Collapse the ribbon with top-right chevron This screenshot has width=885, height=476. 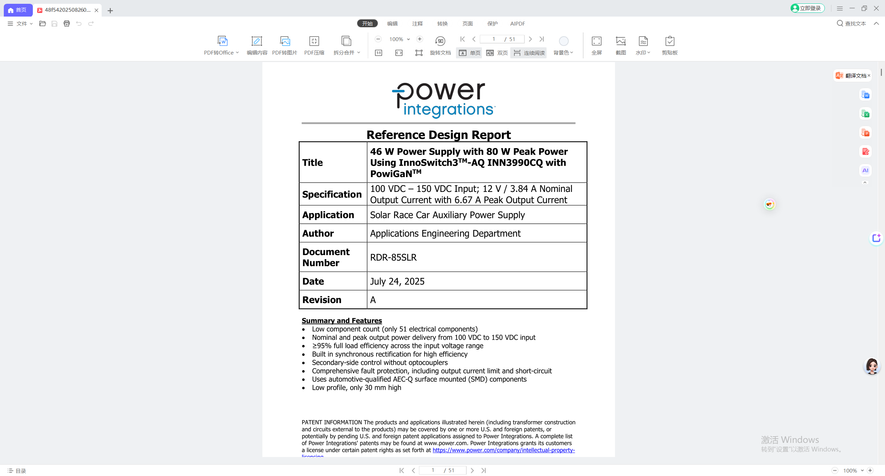pyautogui.click(x=876, y=23)
